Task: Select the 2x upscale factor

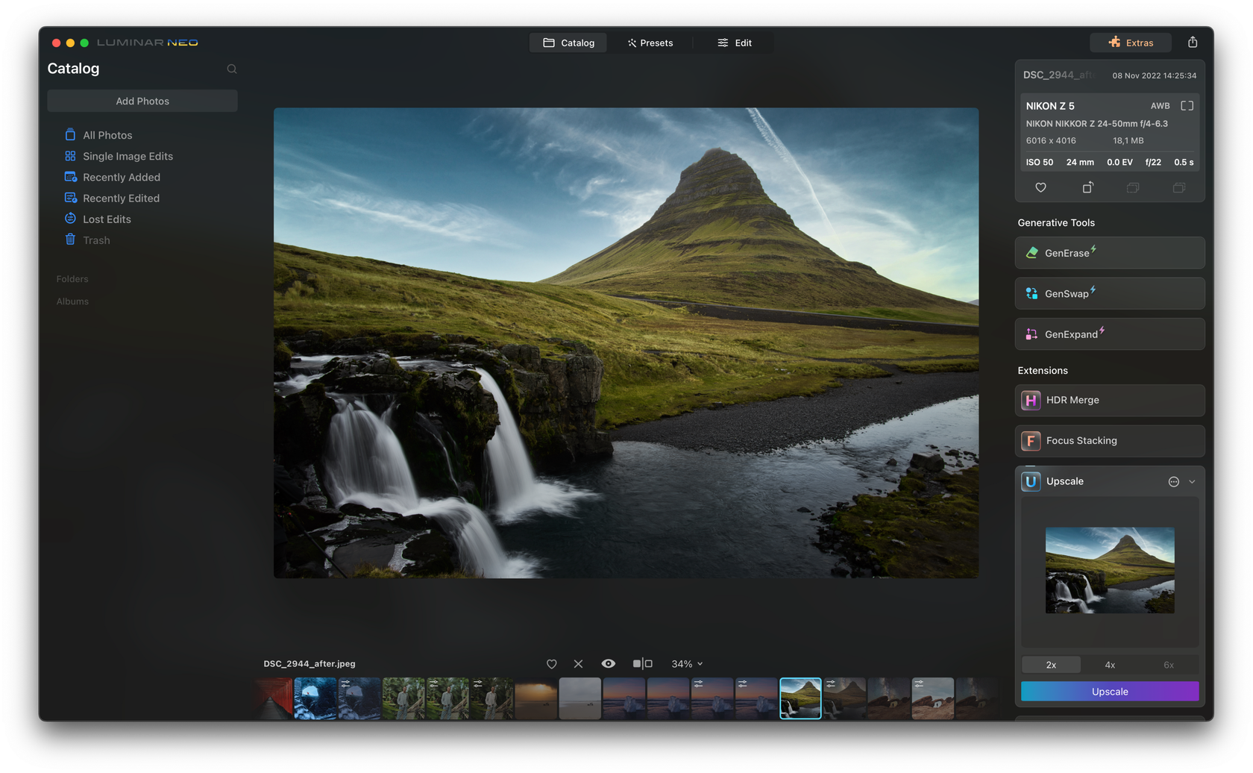Action: click(1051, 665)
